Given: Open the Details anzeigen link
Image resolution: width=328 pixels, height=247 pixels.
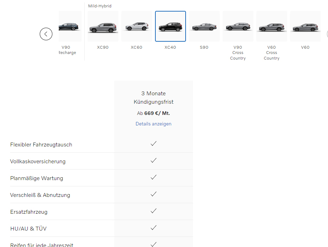Looking at the screenshot, I should 154,124.
